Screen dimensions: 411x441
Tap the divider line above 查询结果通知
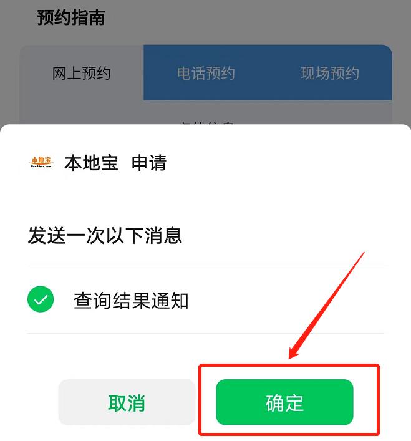tap(206, 266)
